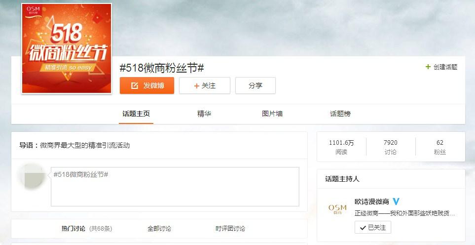The image size is (475, 245).
Task: Switch to the 话题主页 tab
Action: [x=136, y=114]
